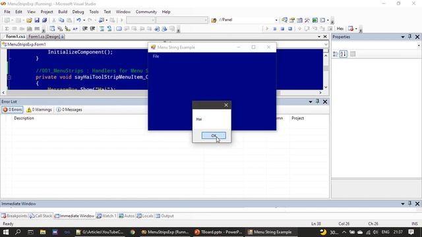The height and width of the screenshot is (237, 422).
Task: Toggle auto-hide pin on Properties panel
Action: (x=410, y=37)
